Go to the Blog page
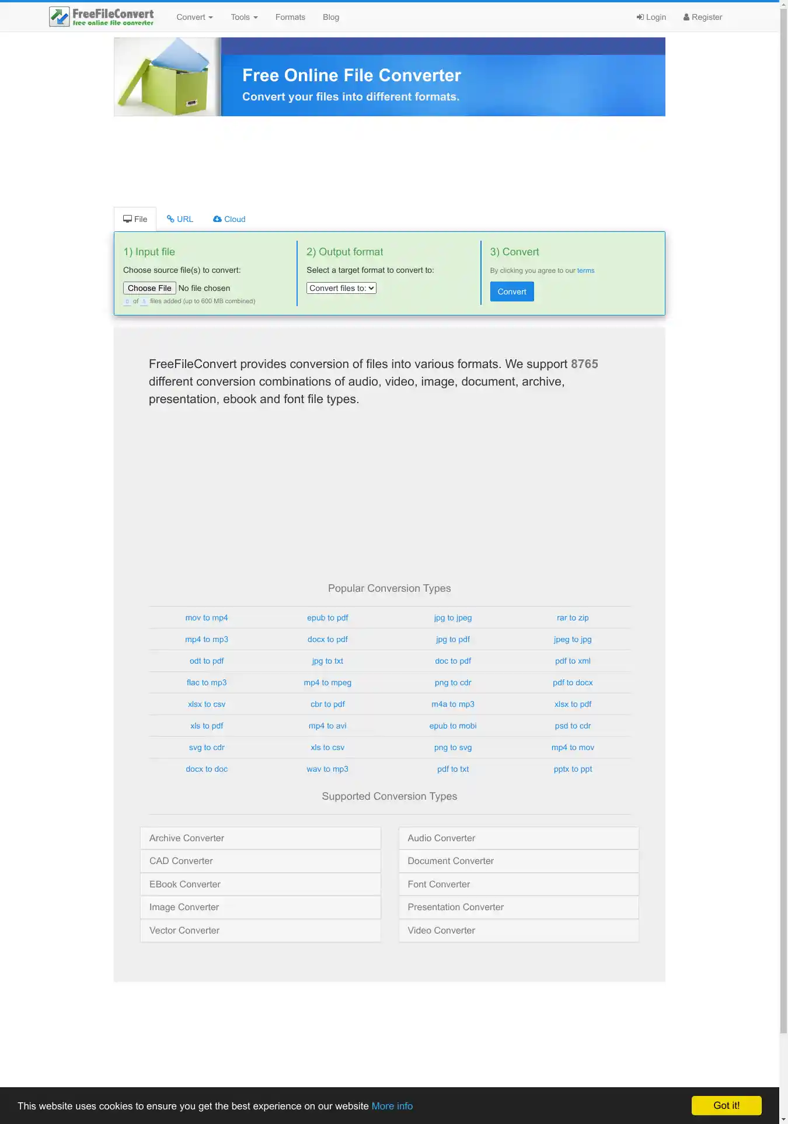This screenshot has height=1124, width=788. (331, 17)
